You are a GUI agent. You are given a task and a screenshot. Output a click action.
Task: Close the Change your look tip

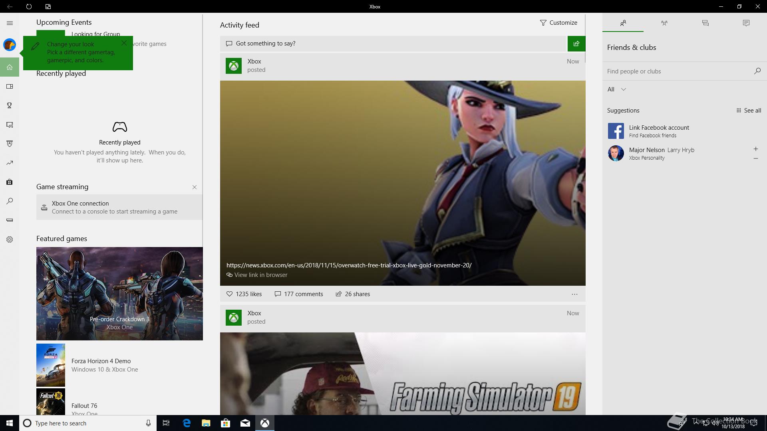[x=124, y=43]
